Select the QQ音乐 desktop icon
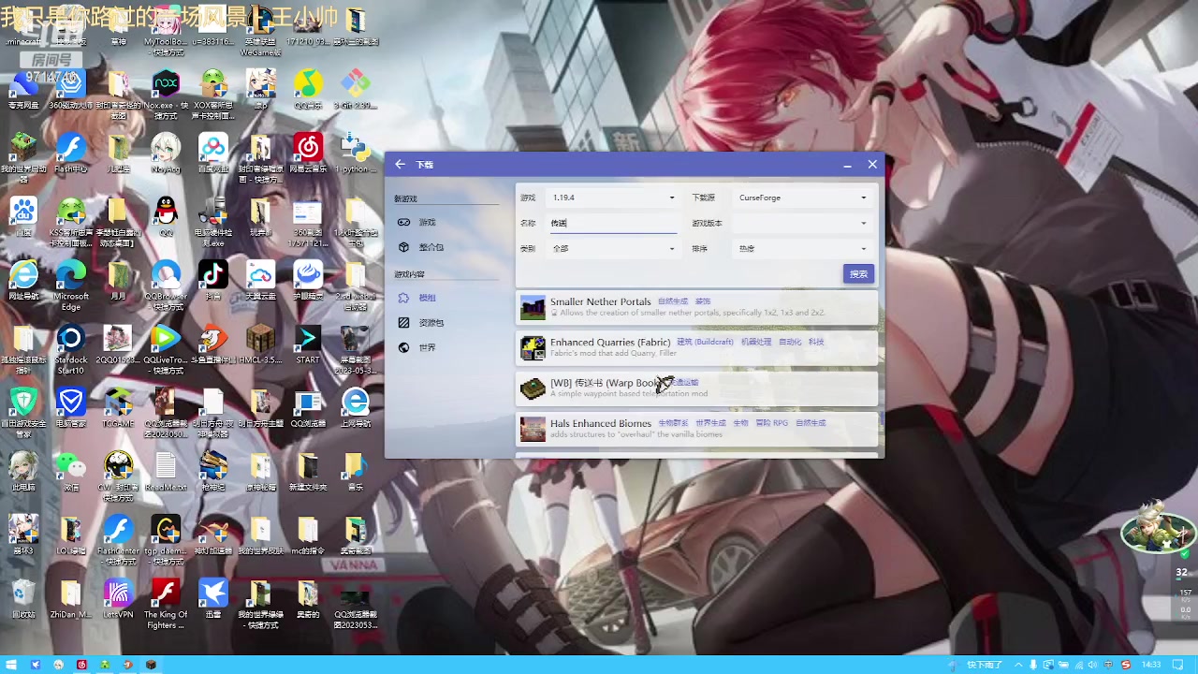Screen dimensions: 1198x674 coord(308,90)
